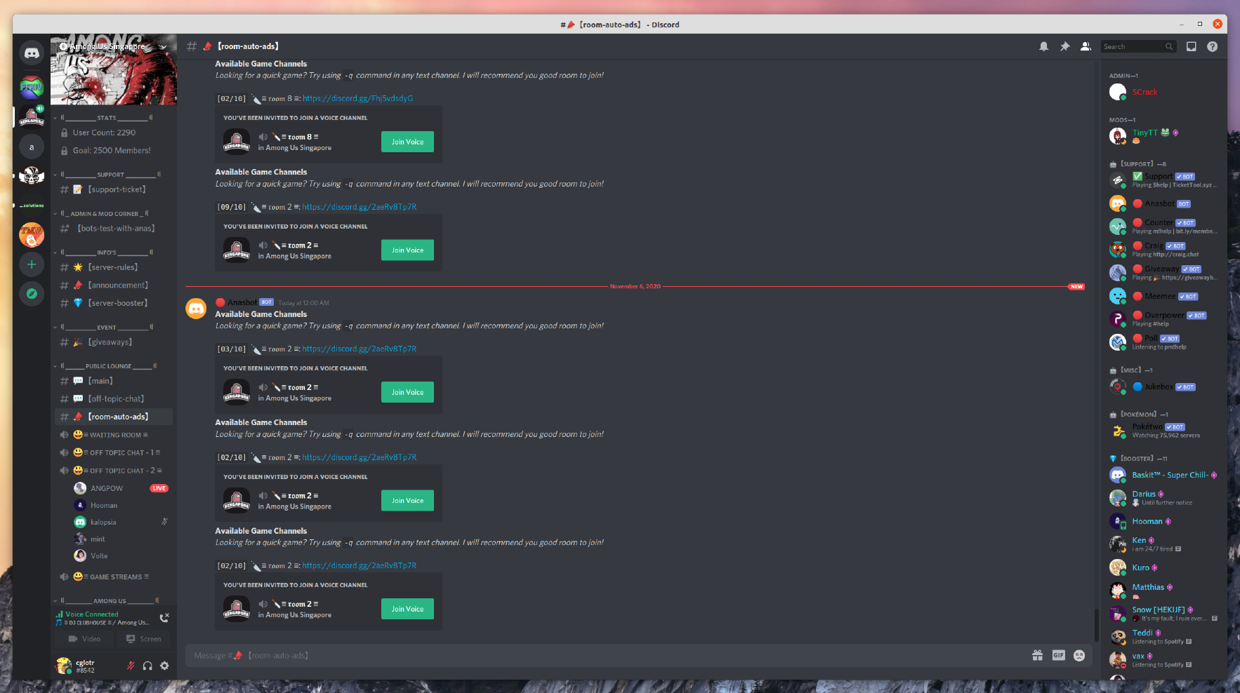
Task: Join the WAITING ROOM voice channel
Action: [114, 435]
